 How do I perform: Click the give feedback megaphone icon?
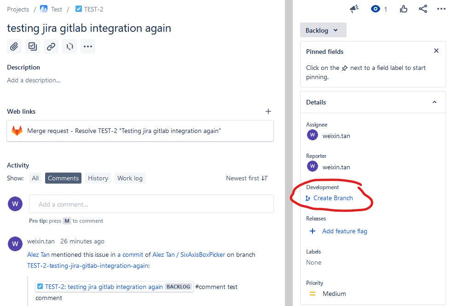[x=354, y=9]
